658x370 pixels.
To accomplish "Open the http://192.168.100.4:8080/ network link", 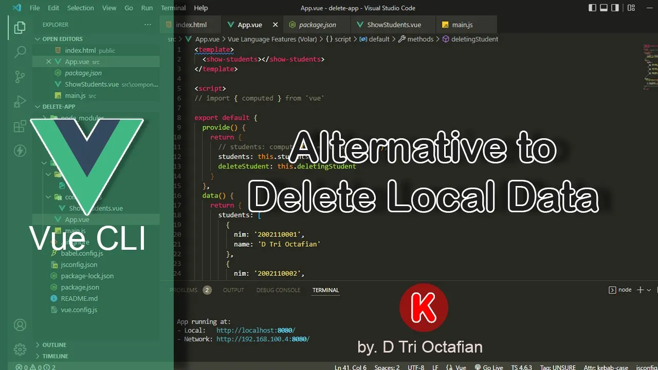I will tap(263, 339).
